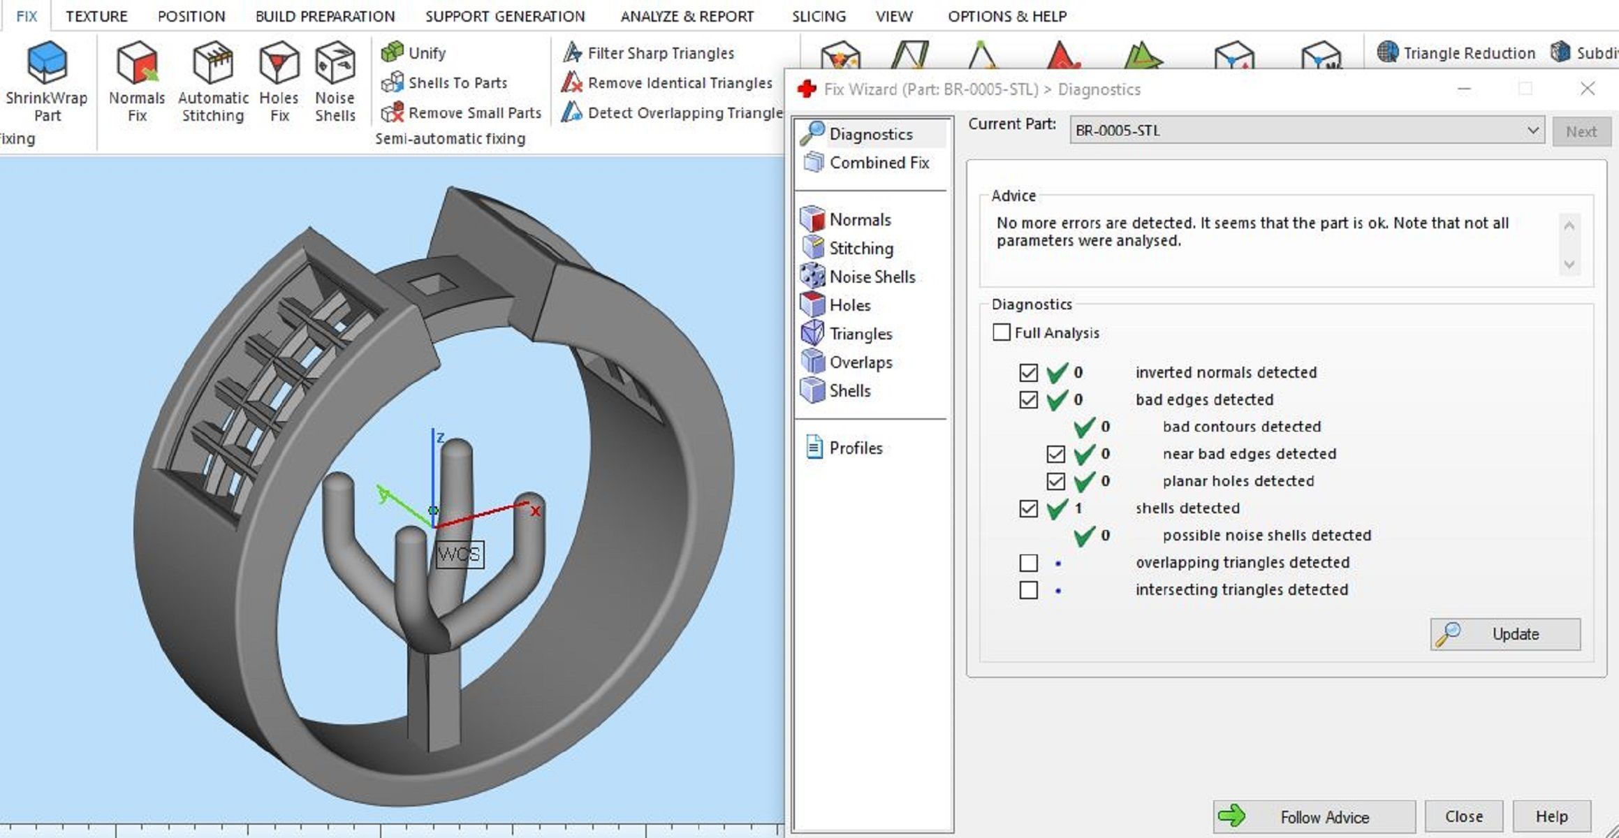Image resolution: width=1619 pixels, height=838 pixels.
Task: Run Detect Overlapping Triangles
Action: (x=672, y=112)
